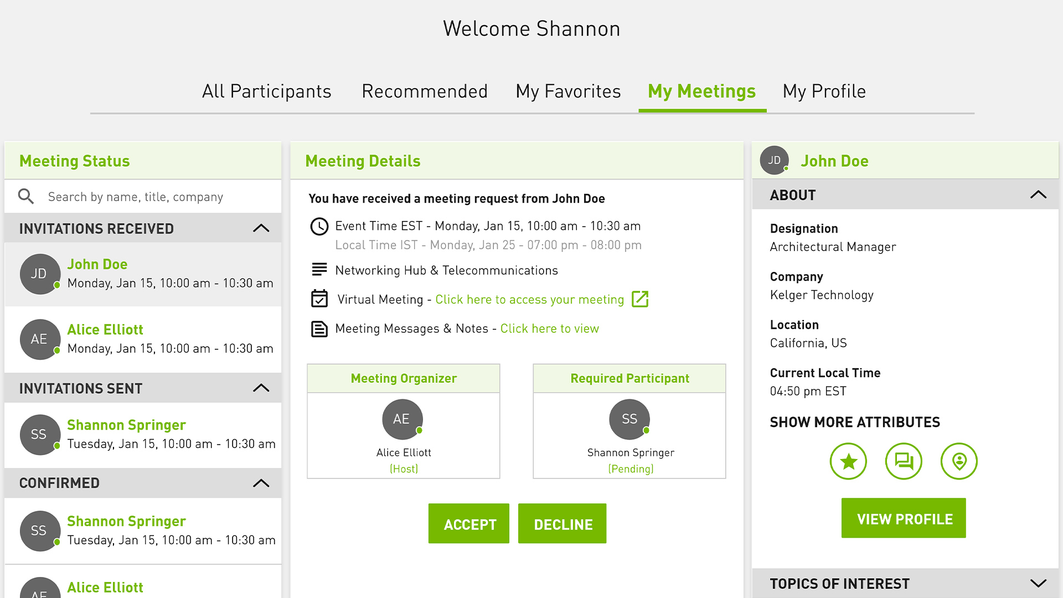1063x598 pixels.
Task: Click Alice Elliott's AE host avatar
Action: pos(403,419)
